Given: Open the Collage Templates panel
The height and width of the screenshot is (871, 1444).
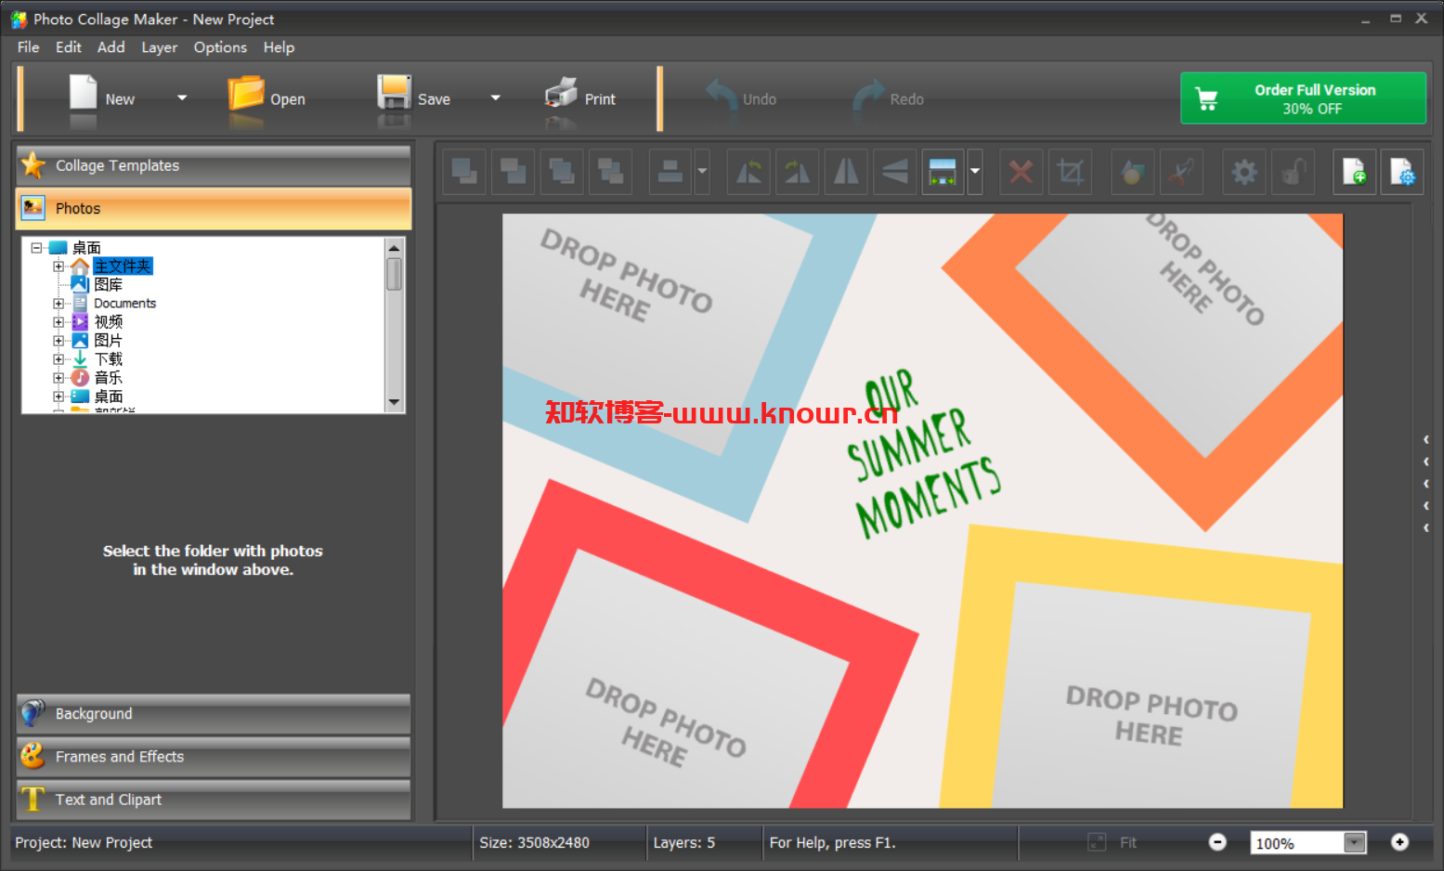Looking at the screenshot, I should tap(214, 165).
